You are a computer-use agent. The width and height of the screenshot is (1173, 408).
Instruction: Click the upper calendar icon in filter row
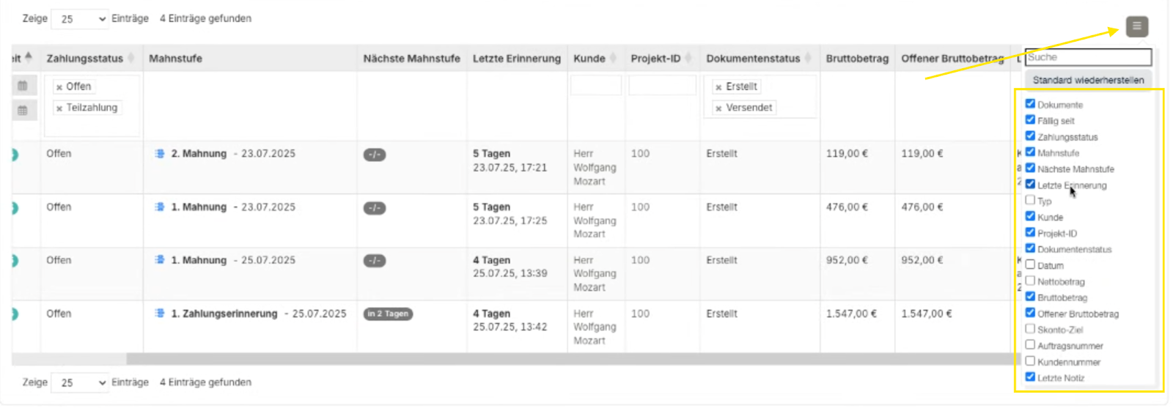pos(23,86)
